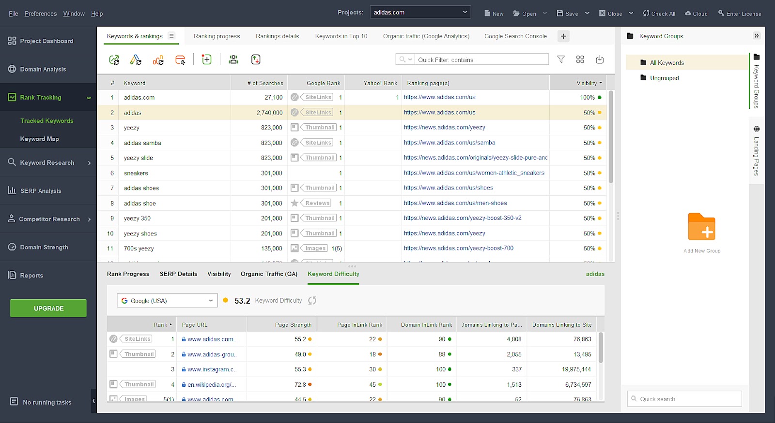The height and width of the screenshot is (423, 775).
Task: Open Project Dashboard in sidebar
Action: point(47,41)
